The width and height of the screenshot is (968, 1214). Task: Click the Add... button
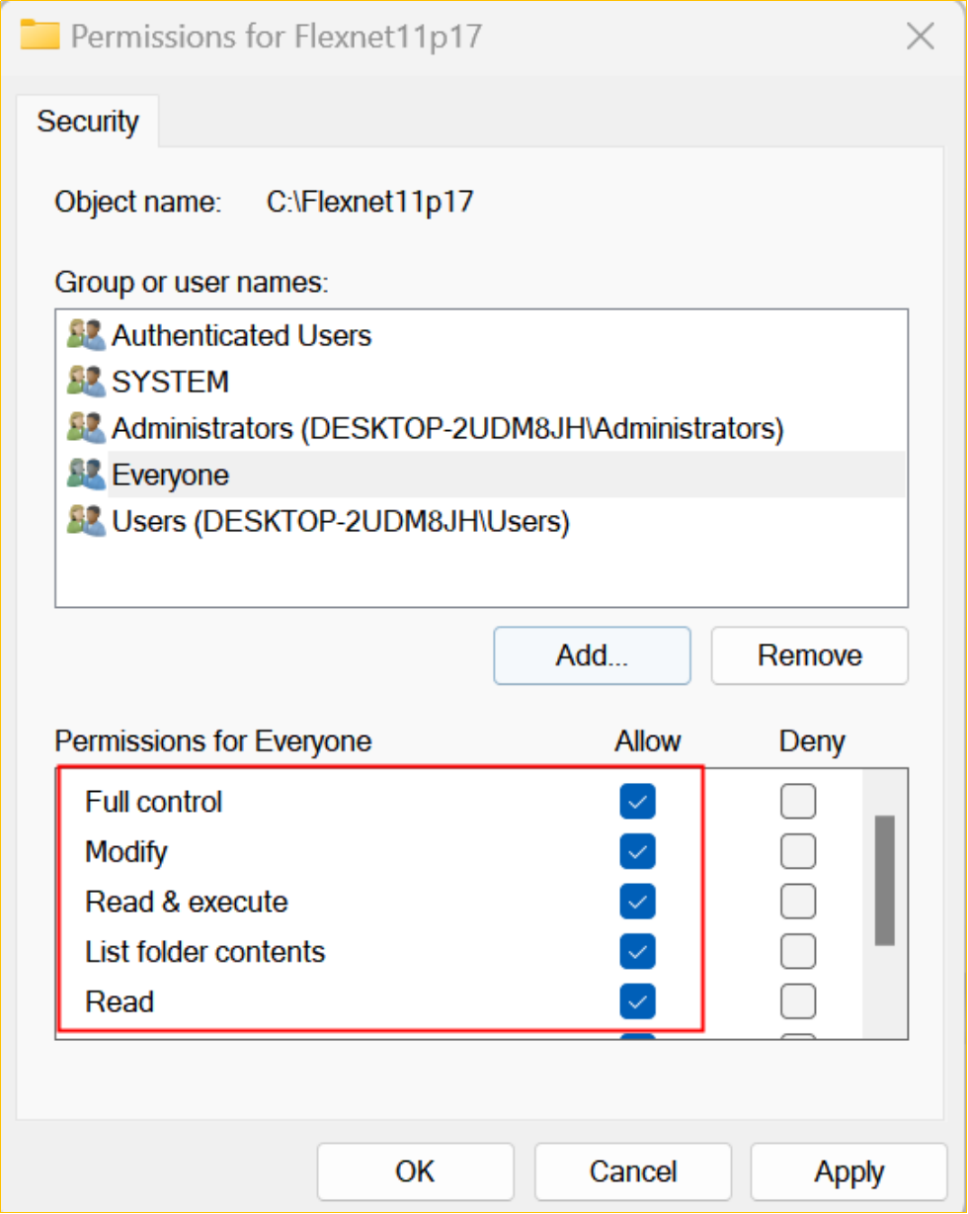(592, 654)
